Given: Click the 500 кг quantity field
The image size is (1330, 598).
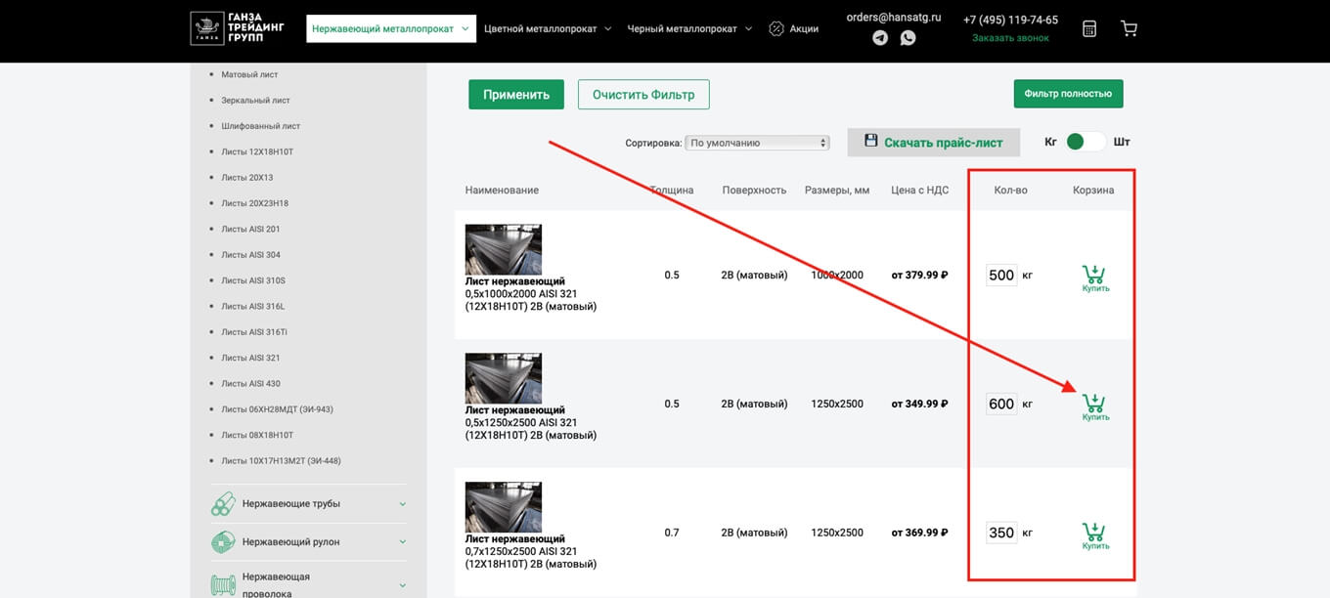Looking at the screenshot, I should tap(1001, 276).
